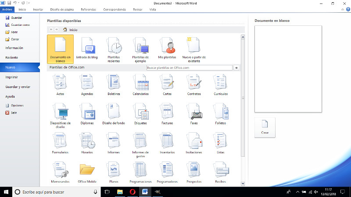Open Informes de gastos category

[x=140, y=145]
